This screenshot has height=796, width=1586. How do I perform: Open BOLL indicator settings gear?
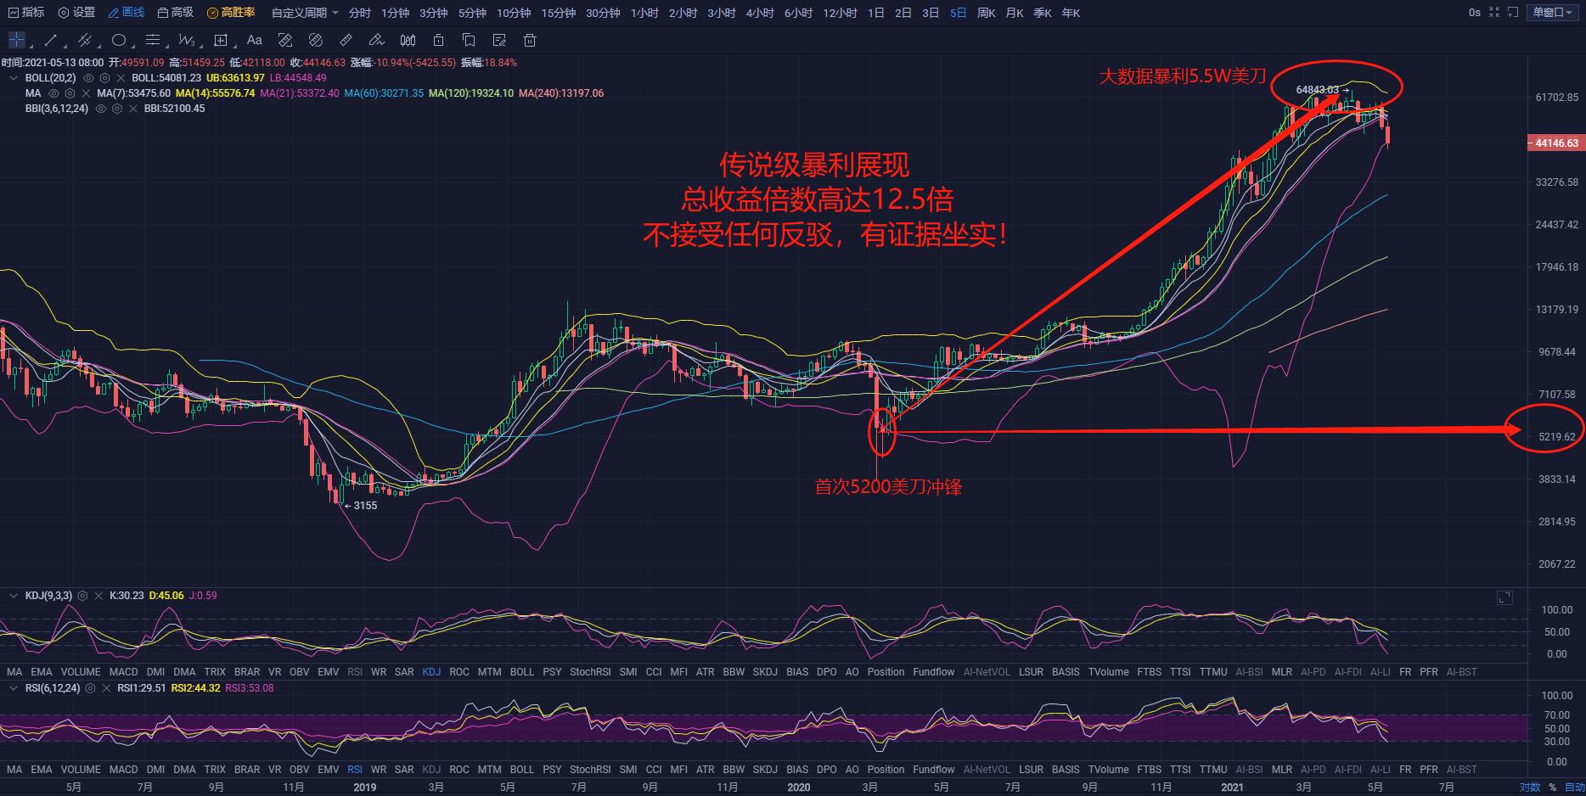coord(104,78)
